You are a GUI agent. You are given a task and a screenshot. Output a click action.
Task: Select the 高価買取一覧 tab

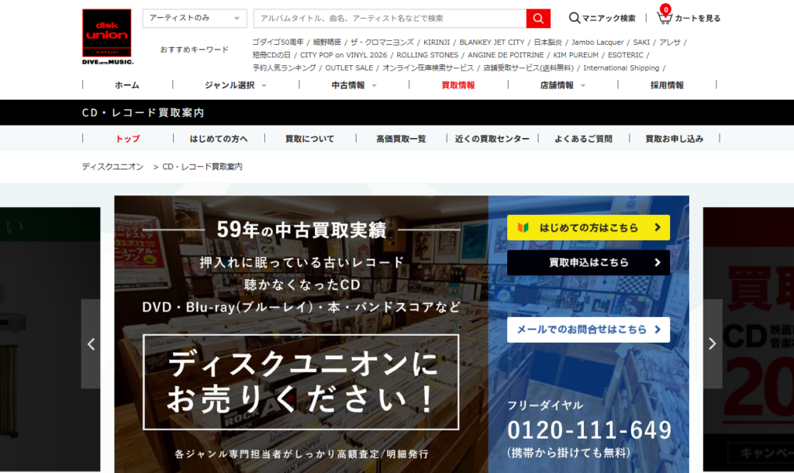pyautogui.click(x=401, y=138)
